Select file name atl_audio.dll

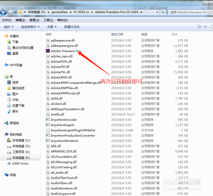(x=59, y=173)
